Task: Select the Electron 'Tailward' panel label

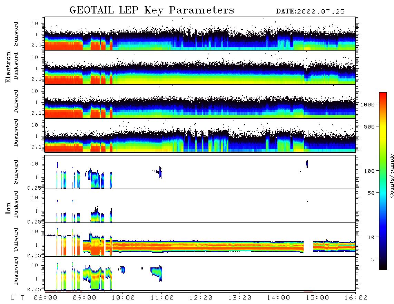Action: tap(16, 102)
